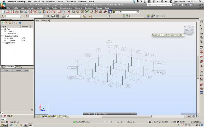Open the Geometria layout dropdown
This screenshot has width=204, height=127.
138,12
